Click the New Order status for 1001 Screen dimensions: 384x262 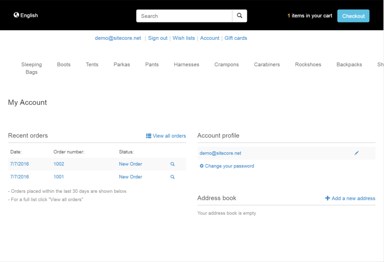[x=130, y=177]
